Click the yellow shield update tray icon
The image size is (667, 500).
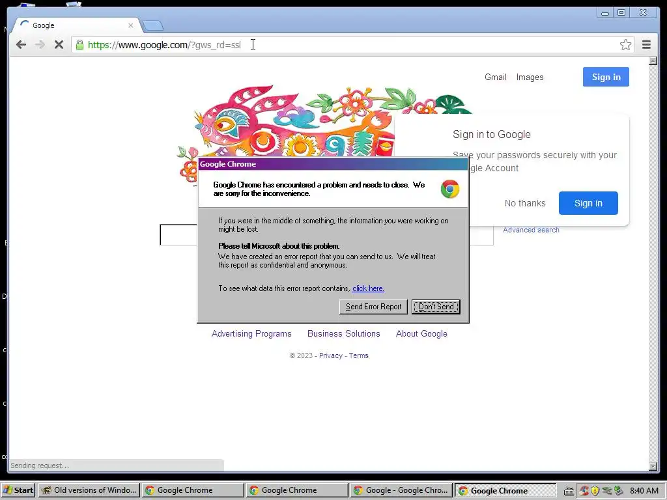595,491
